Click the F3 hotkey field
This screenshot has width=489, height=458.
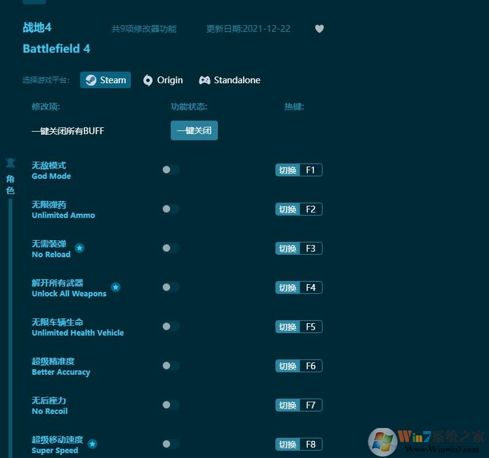311,249
